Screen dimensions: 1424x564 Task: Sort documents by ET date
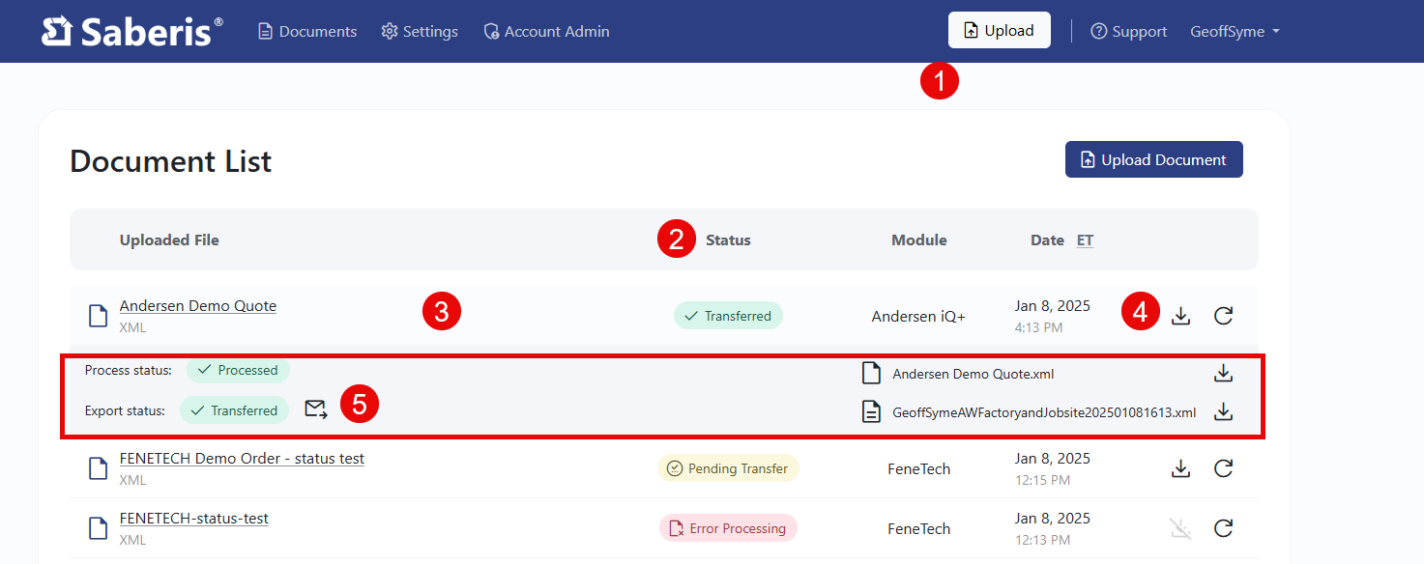click(1085, 240)
